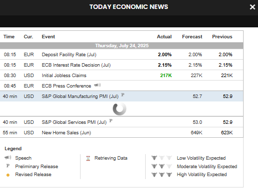The height and width of the screenshot is (190, 258).
Task: Open the Deposit Facility Rate (Jul) event
Action: click(69, 55)
